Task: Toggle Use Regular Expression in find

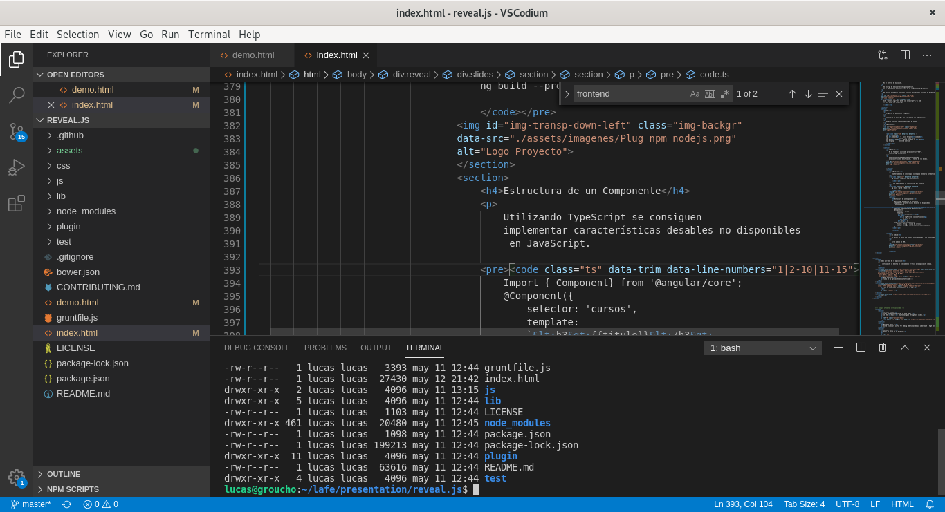Action: pos(724,94)
